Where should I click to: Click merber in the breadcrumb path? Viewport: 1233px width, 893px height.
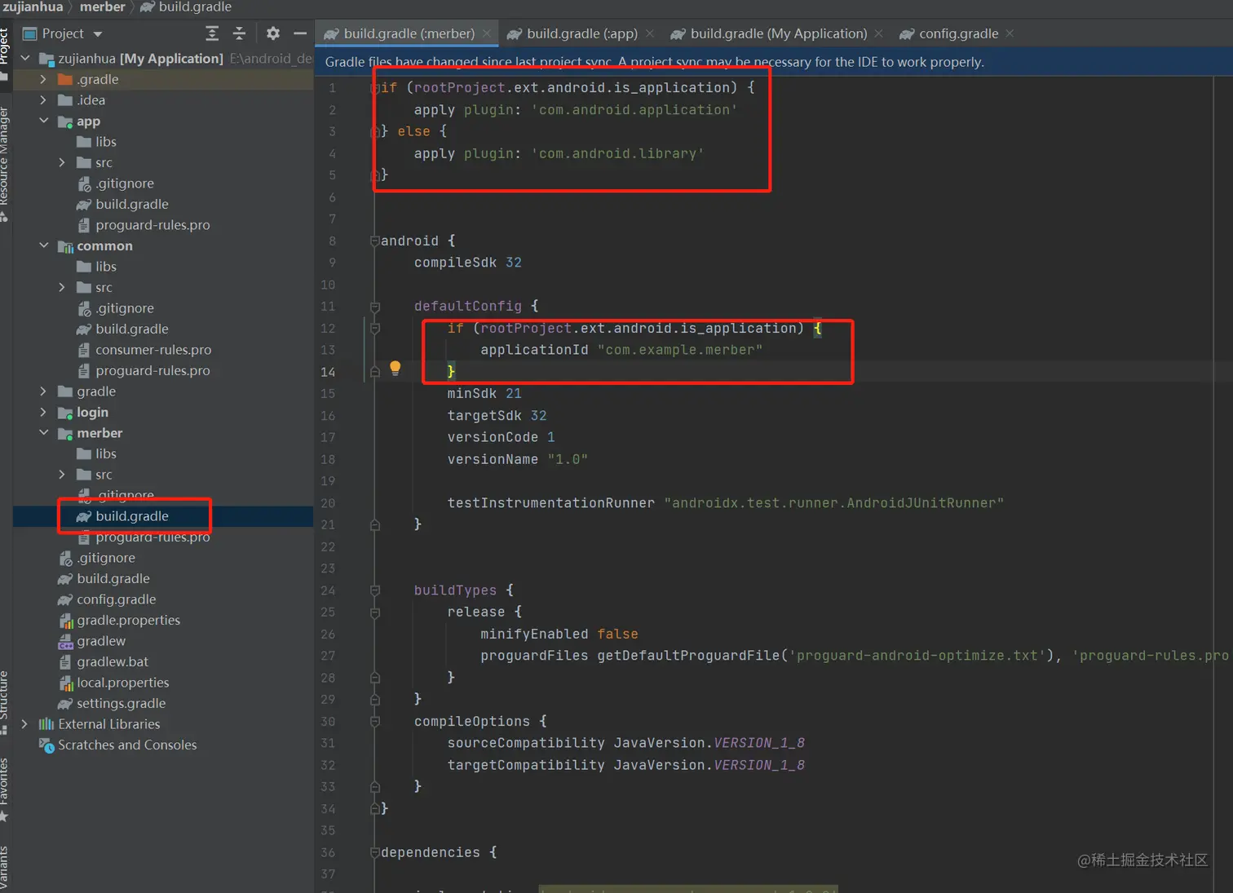coord(102,7)
